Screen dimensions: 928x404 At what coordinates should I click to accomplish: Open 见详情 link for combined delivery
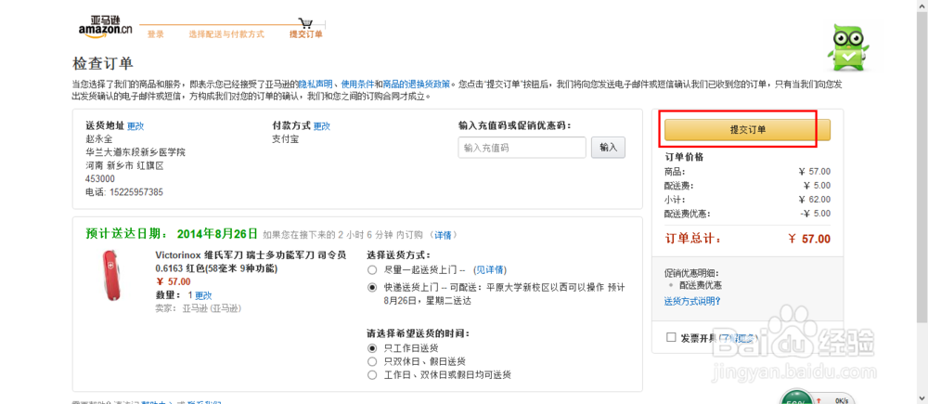point(490,270)
